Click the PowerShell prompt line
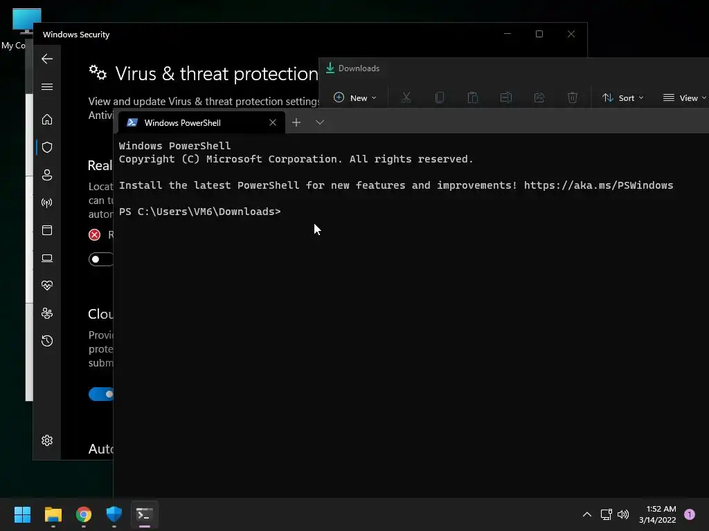 pos(200,212)
